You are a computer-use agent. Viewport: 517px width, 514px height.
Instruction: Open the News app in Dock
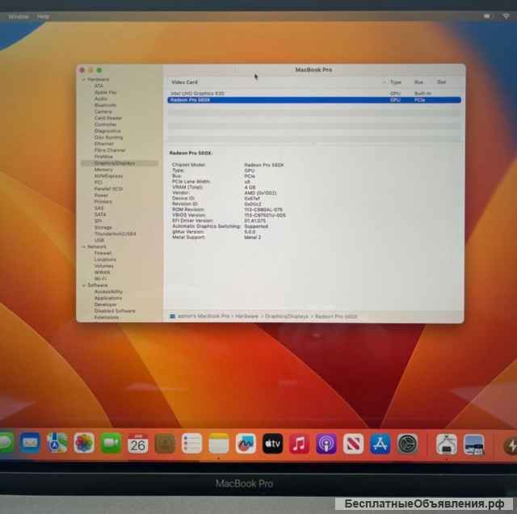[353, 444]
